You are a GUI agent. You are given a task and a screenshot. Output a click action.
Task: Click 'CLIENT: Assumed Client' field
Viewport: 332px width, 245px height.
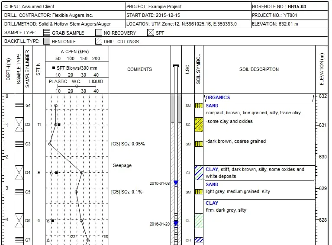[x=64, y=6]
